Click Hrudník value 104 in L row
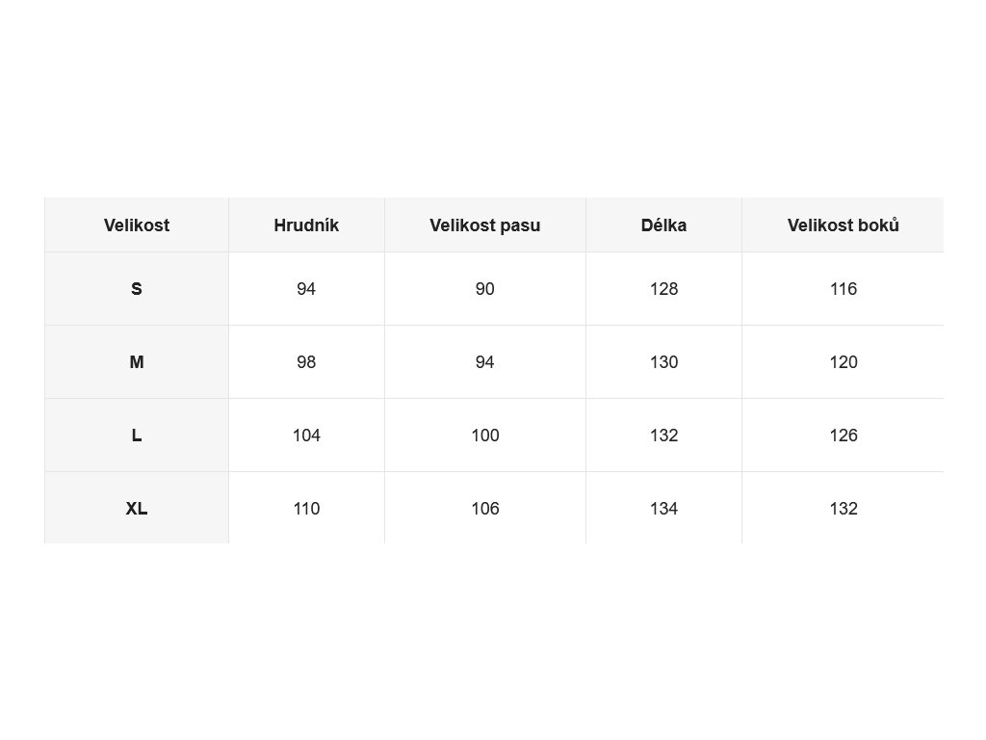This screenshot has height=740, width=986. point(306,435)
